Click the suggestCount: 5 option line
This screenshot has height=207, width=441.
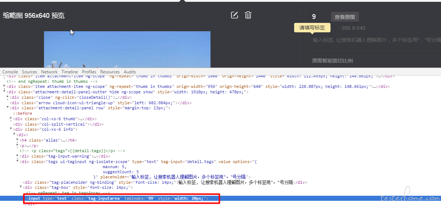click(121, 172)
